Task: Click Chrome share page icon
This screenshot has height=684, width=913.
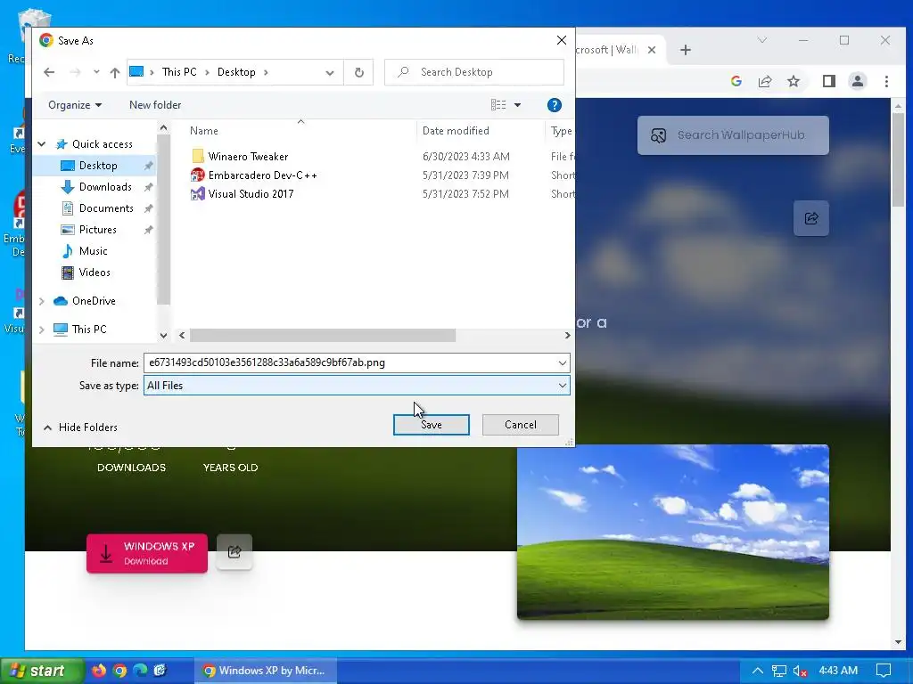Action: [x=764, y=81]
